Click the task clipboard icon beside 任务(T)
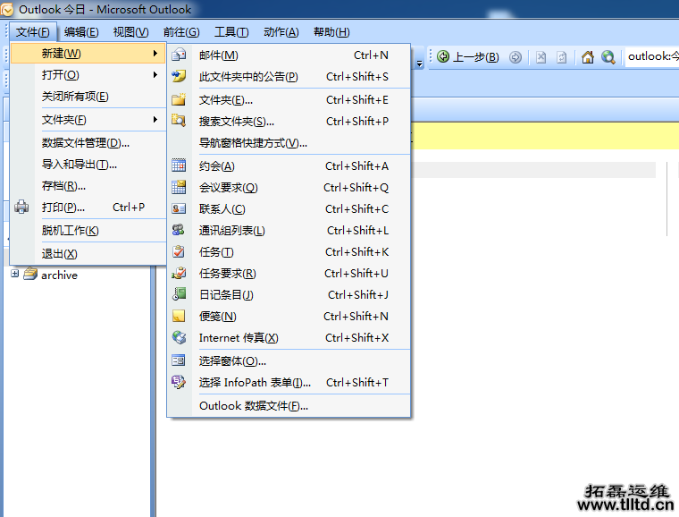The width and height of the screenshot is (679, 517). 179,251
